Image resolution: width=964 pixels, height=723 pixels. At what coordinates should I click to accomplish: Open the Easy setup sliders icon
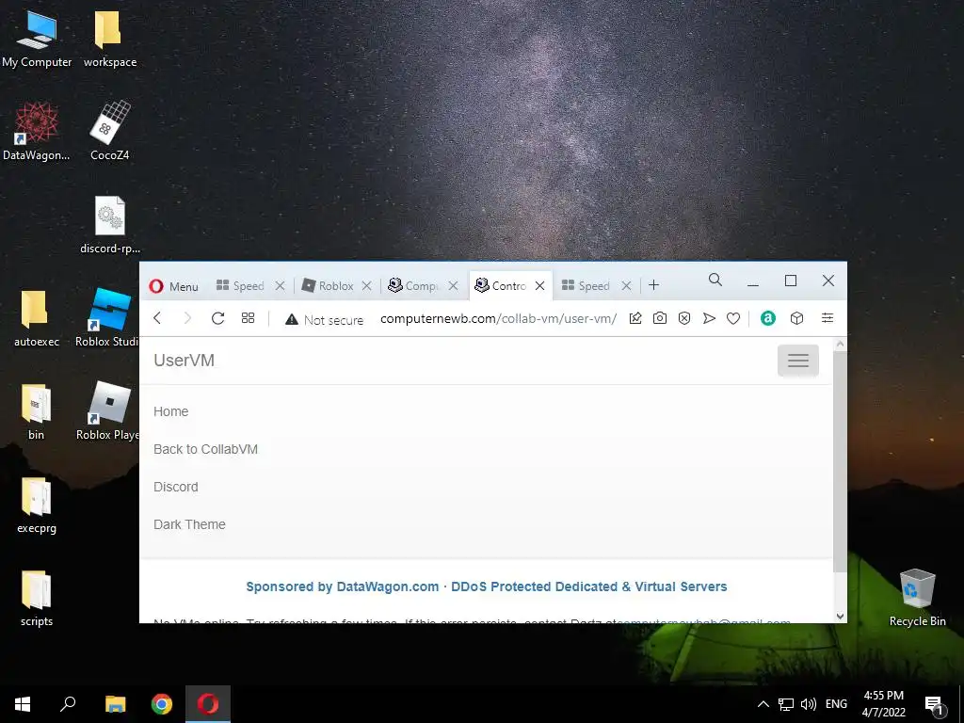(827, 318)
